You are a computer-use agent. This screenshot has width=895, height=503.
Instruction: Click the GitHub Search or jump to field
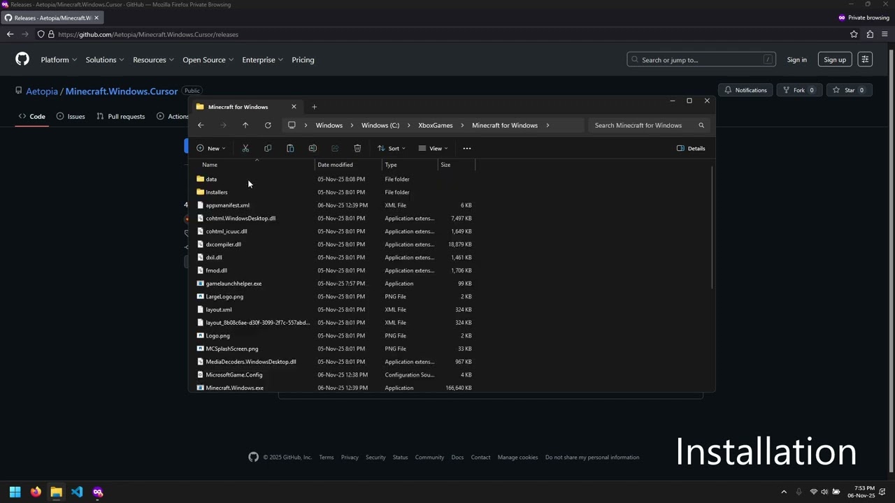tap(701, 59)
